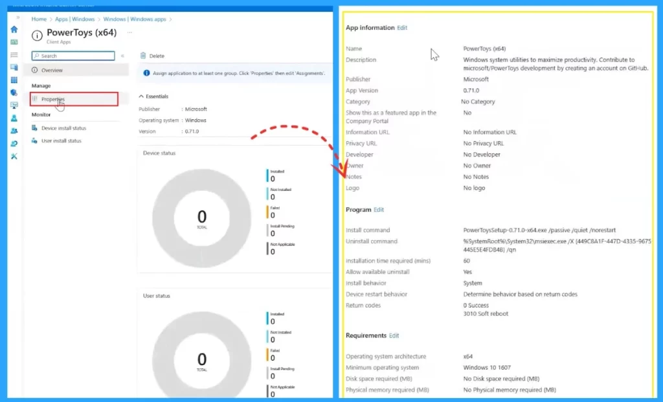The image size is (663, 402).
Task: Click the 'x64' architecture value
Action: point(467,357)
